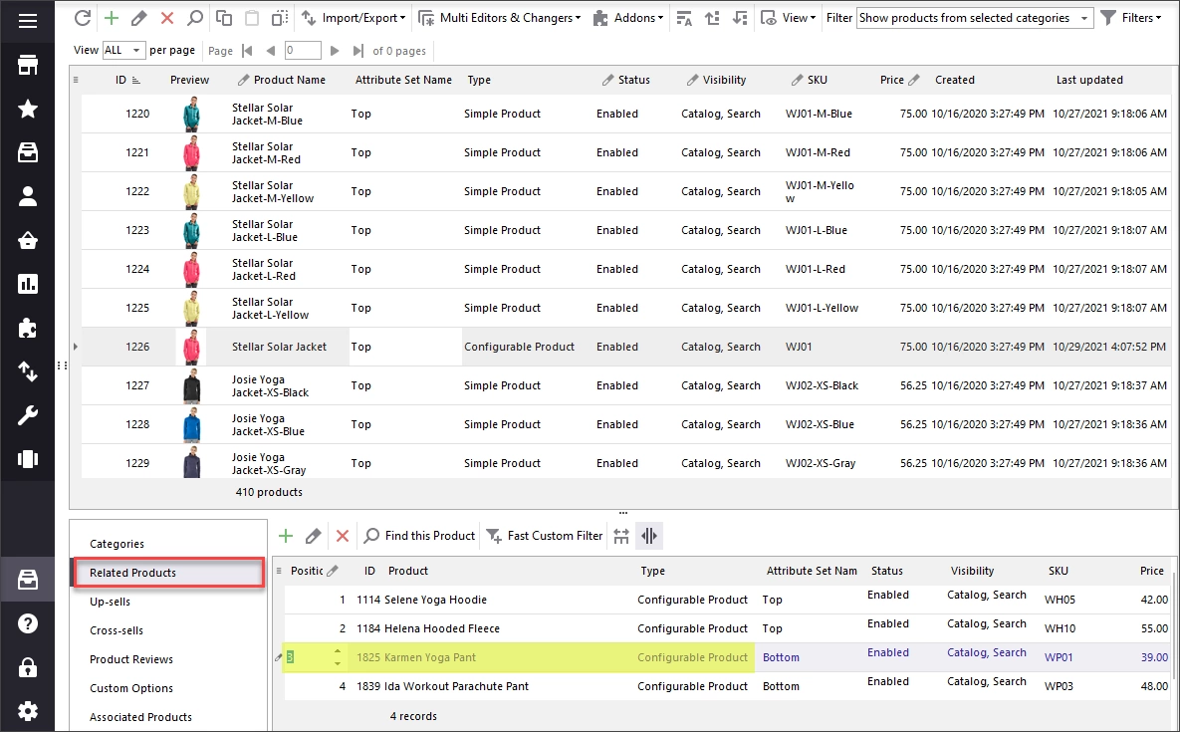
Task: Click the refresh icon in the top toolbar
Action: pyautogui.click(x=83, y=18)
